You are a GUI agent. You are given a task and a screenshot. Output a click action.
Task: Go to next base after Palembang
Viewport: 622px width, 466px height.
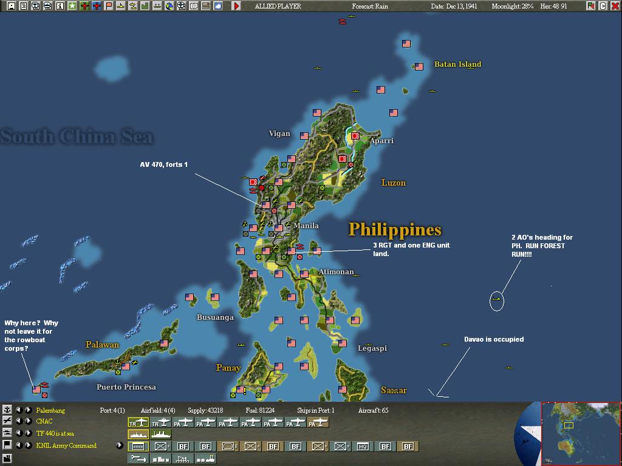click(x=28, y=410)
